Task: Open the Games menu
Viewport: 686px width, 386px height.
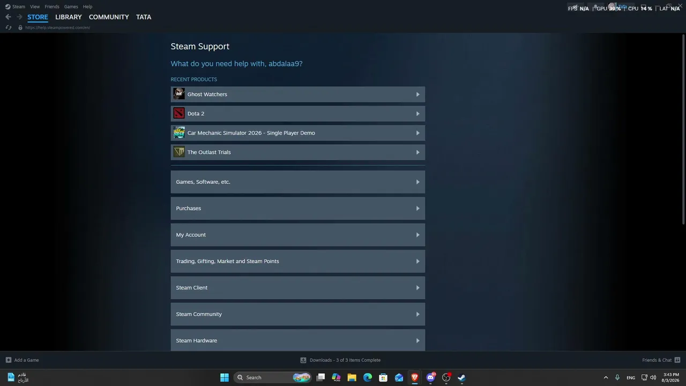Action: point(71,6)
